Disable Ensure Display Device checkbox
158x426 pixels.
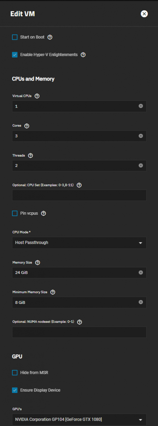click(15, 390)
